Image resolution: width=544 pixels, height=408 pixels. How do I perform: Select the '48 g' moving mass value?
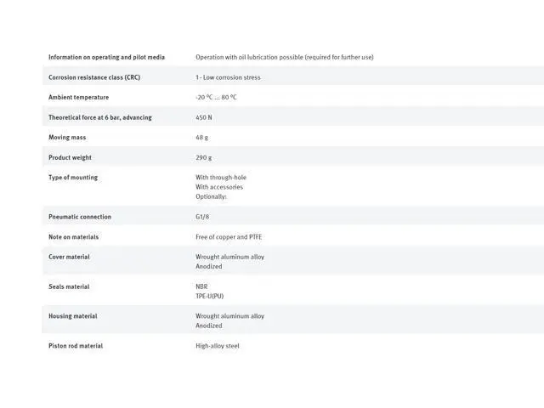pos(202,137)
